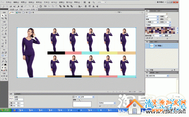Select the Line tool

point(3,40)
